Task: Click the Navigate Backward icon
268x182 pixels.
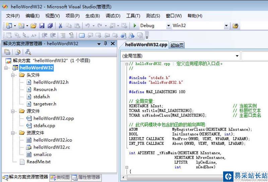Action: (x=112, y=26)
